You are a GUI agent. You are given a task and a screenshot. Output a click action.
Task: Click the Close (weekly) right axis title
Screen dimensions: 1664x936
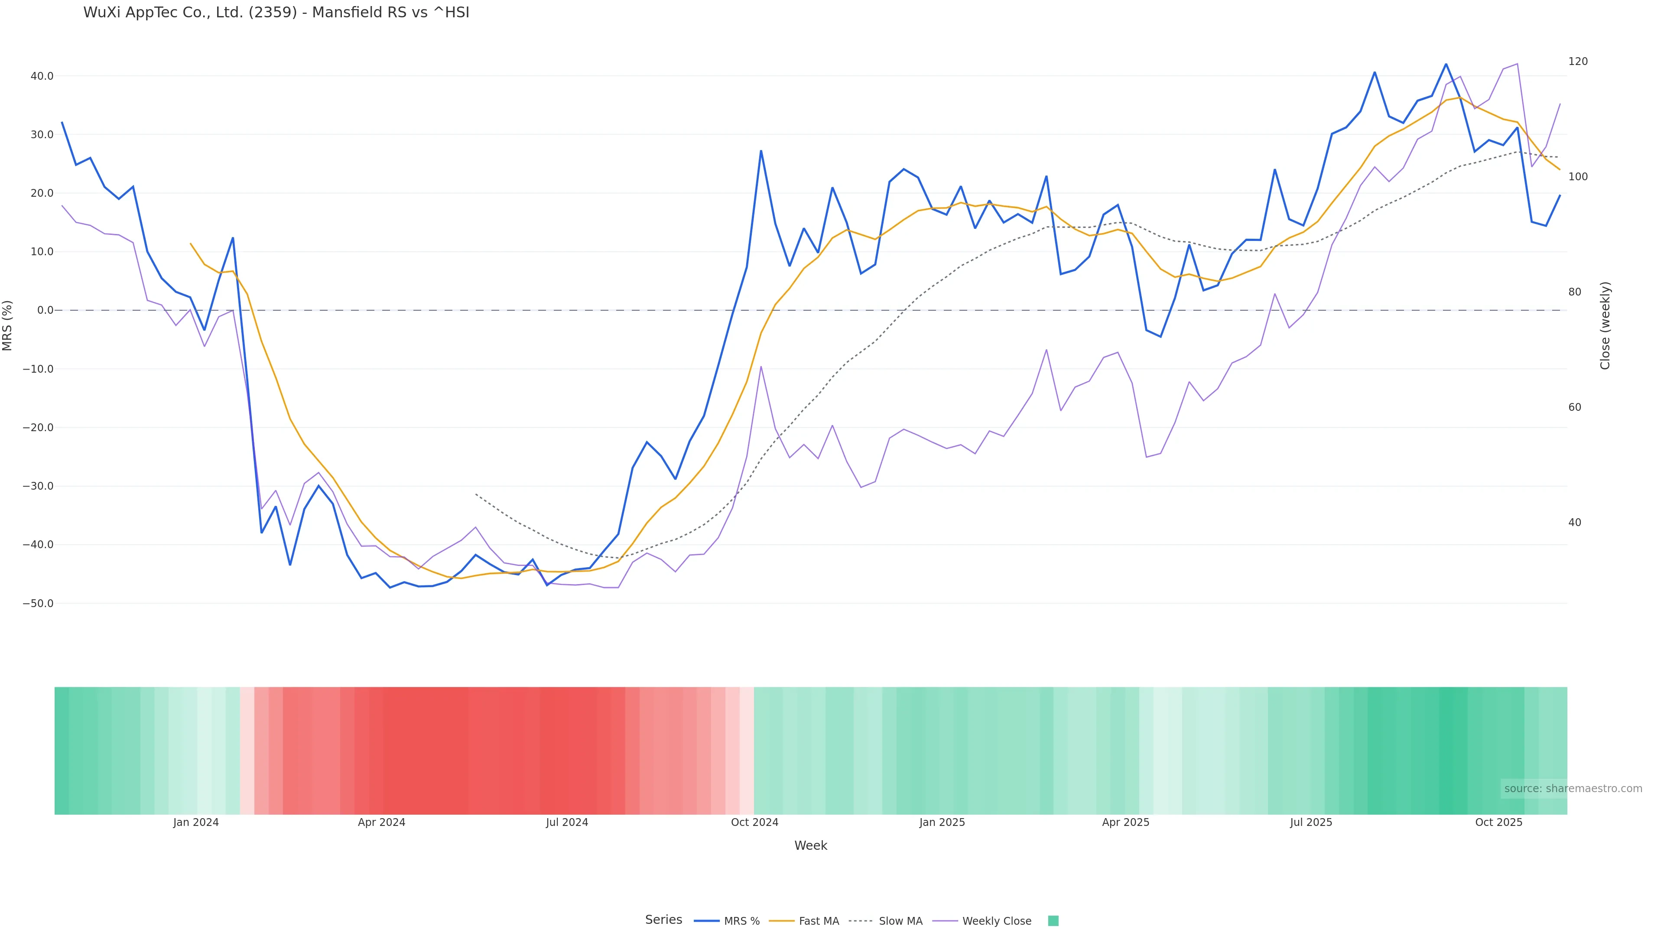pos(1605,325)
